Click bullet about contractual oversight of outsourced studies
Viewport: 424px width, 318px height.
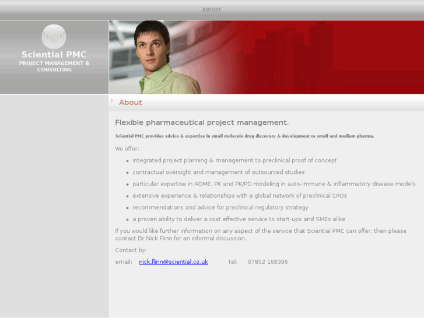coord(219,172)
